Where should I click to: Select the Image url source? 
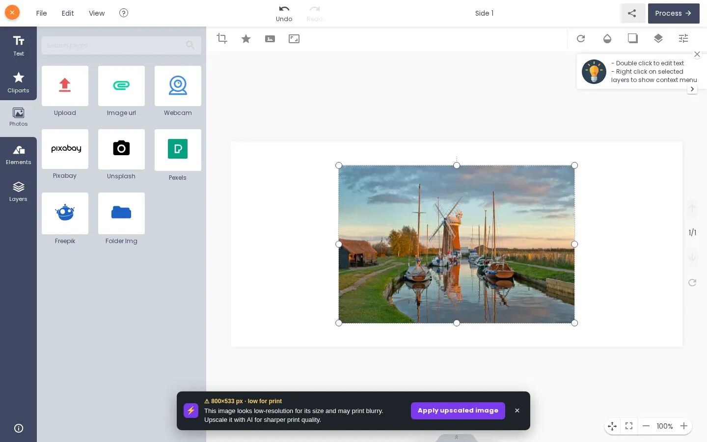(x=121, y=86)
